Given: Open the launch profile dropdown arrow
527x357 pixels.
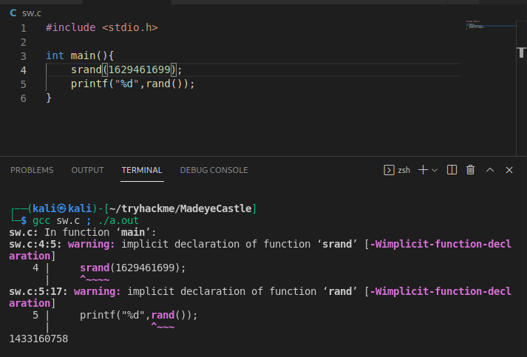Looking at the screenshot, I should coord(435,170).
